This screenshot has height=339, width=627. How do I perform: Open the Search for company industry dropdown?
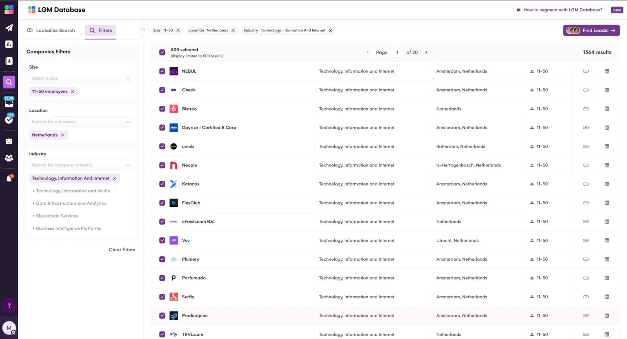pyautogui.click(x=81, y=165)
